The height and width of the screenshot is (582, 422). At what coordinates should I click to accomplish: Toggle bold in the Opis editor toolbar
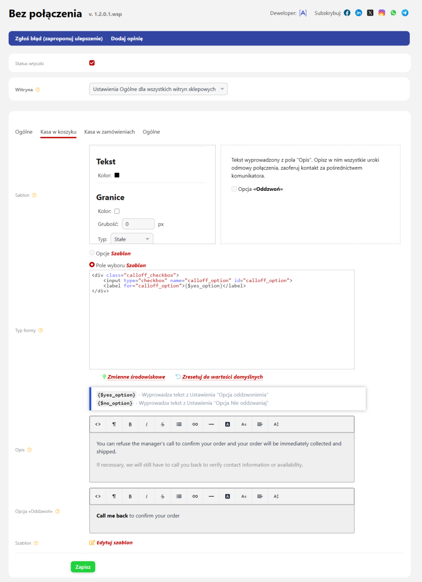coord(130,425)
